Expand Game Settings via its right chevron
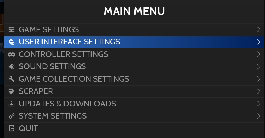Image resolution: width=265 pixels, height=138 pixels. coord(259,29)
